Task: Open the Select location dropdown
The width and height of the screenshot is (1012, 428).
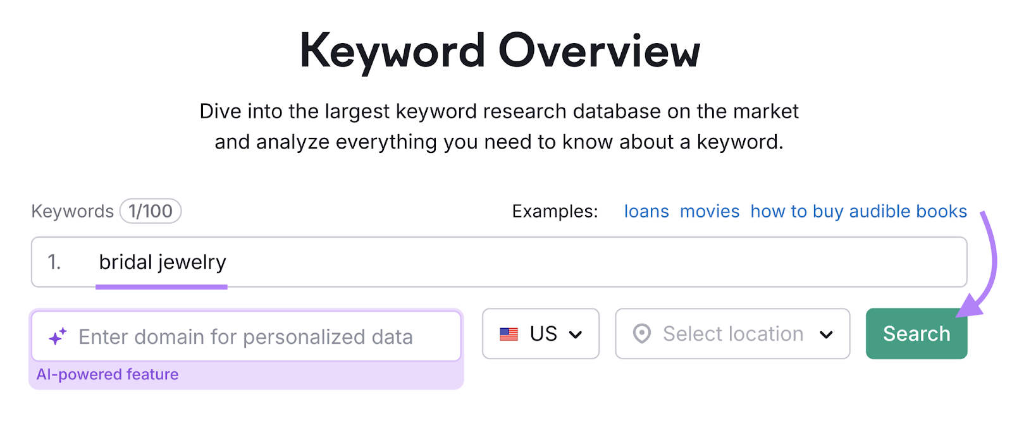Action: pos(732,333)
